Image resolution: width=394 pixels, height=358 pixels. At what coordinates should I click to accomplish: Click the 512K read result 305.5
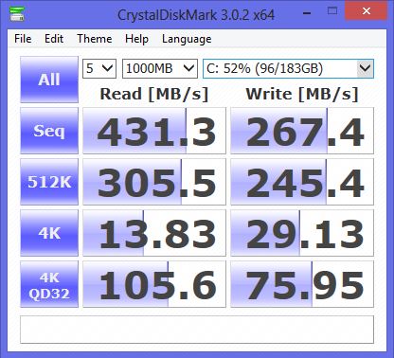[x=154, y=182]
